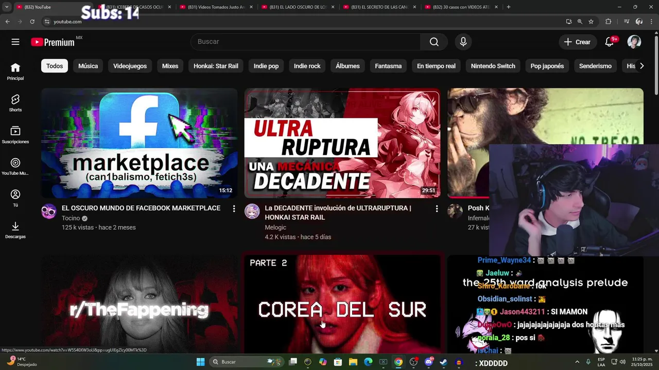
Task: Select the Álbumes chip
Action: point(348,66)
